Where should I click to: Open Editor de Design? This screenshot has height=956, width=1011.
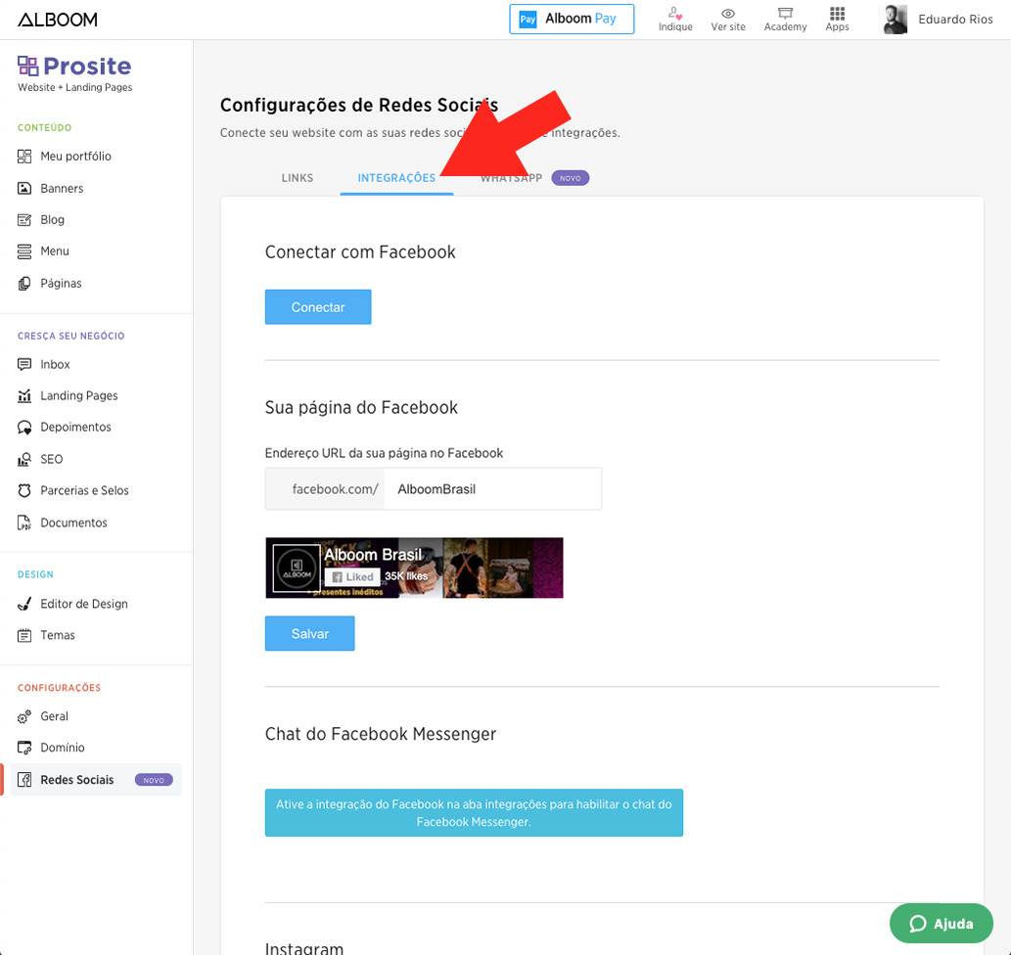click(83, 604)
